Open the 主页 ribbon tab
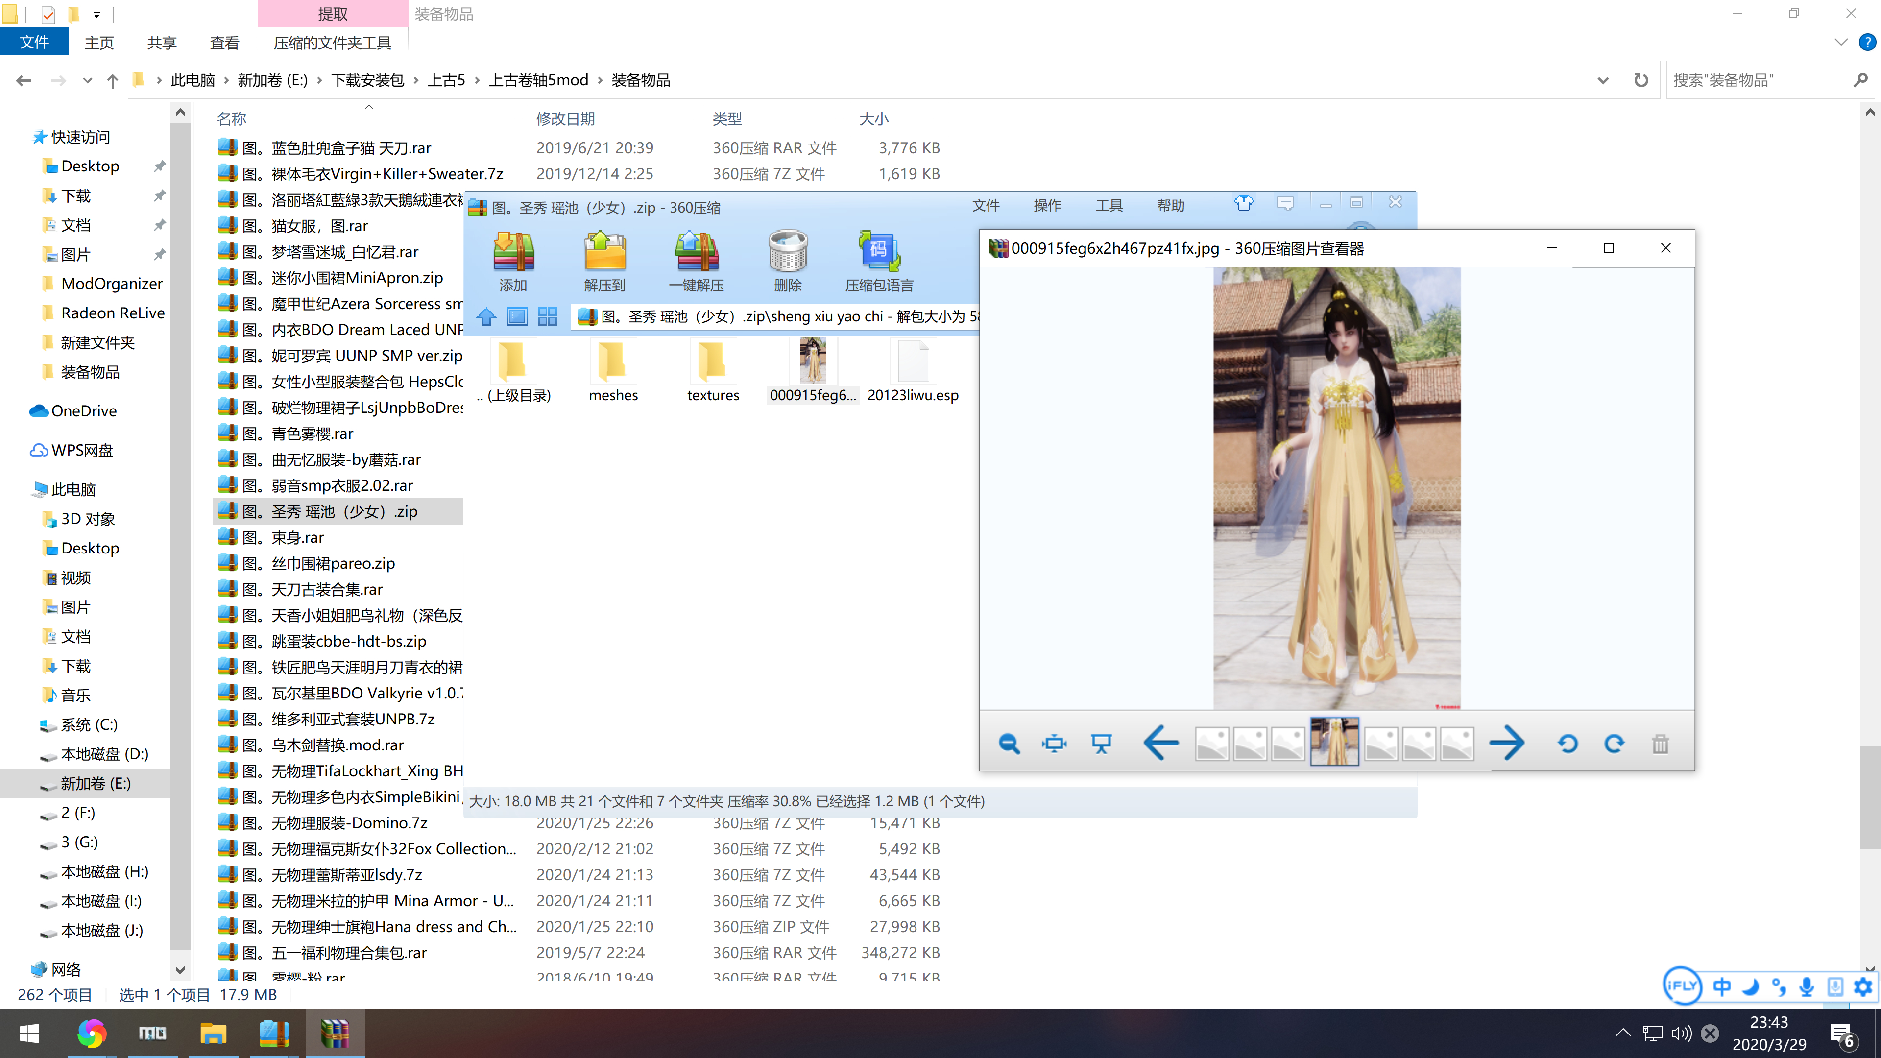The width and height of the screenshot is (1881, 1058). point(99,42)
